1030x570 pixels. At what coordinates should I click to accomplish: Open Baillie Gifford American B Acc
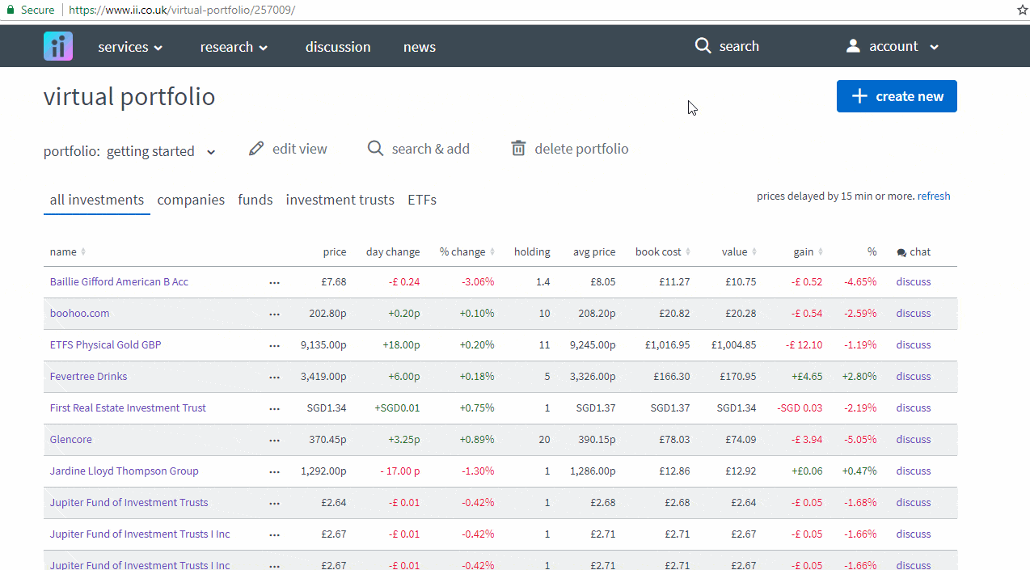(119, 282)
